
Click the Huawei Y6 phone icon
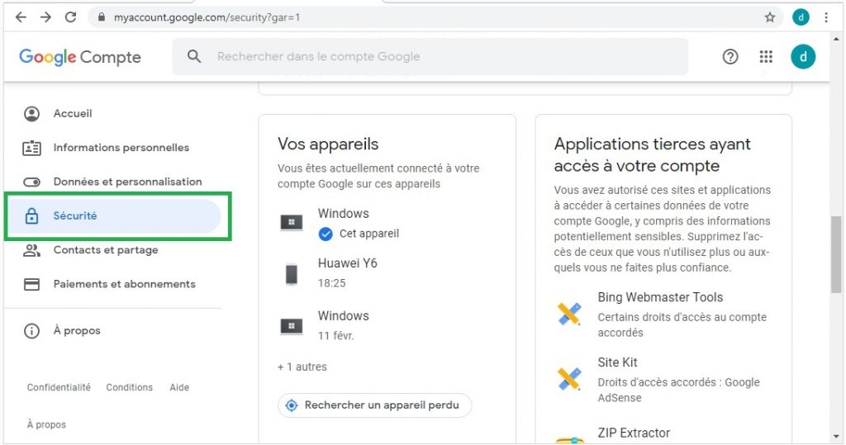pyautogui.click(x=292, y=274)
